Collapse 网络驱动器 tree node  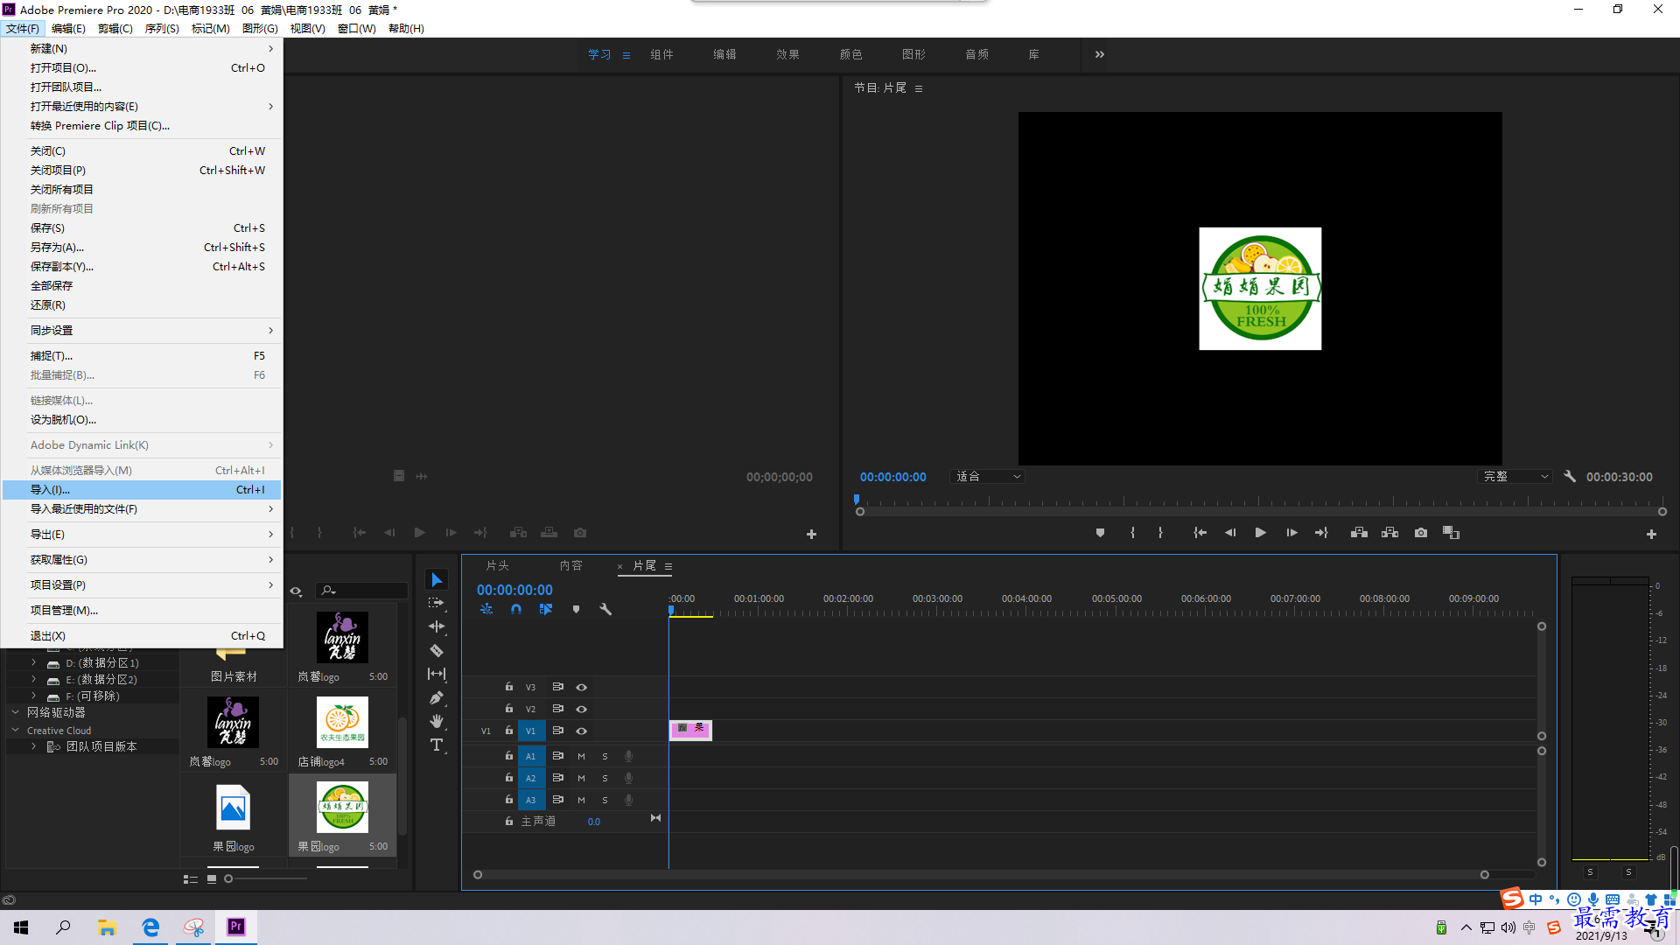(x=15, y=713)
